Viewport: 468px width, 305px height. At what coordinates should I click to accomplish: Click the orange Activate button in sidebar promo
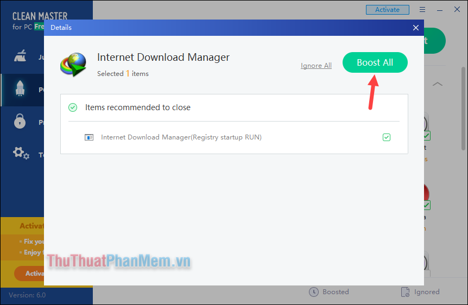click(29, 274)
